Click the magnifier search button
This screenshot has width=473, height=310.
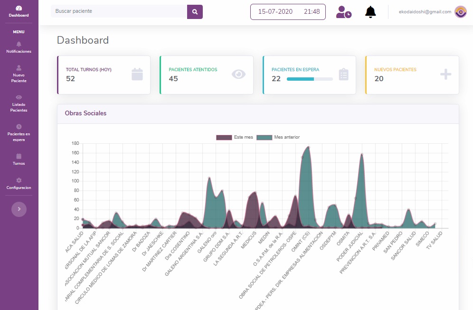195,11
